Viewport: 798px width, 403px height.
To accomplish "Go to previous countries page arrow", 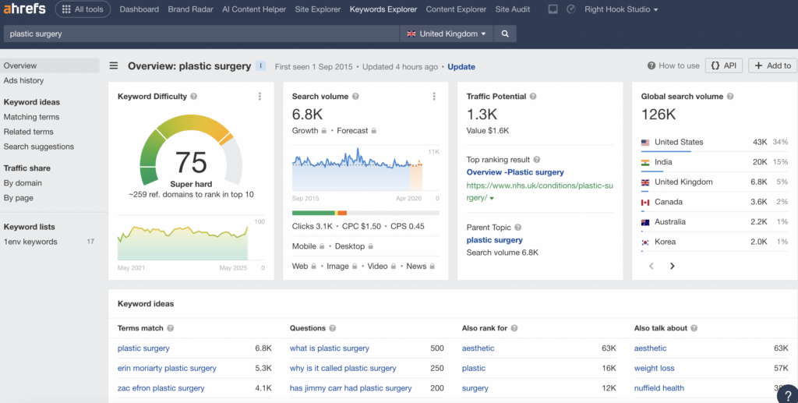I will coord(651,266).
